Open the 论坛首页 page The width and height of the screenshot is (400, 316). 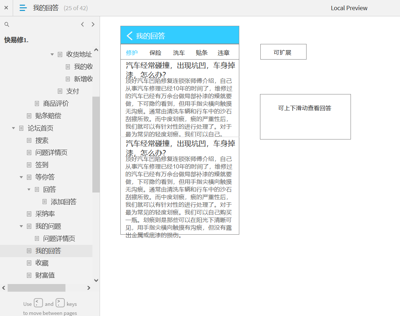point(41,128)
